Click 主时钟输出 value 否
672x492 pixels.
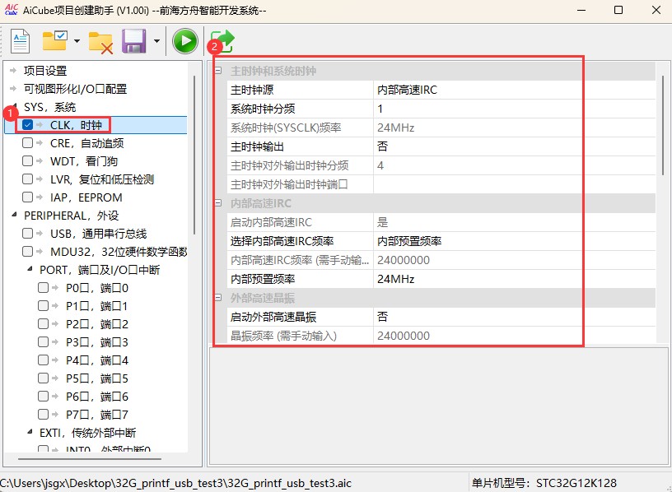[x=514, y=146]
